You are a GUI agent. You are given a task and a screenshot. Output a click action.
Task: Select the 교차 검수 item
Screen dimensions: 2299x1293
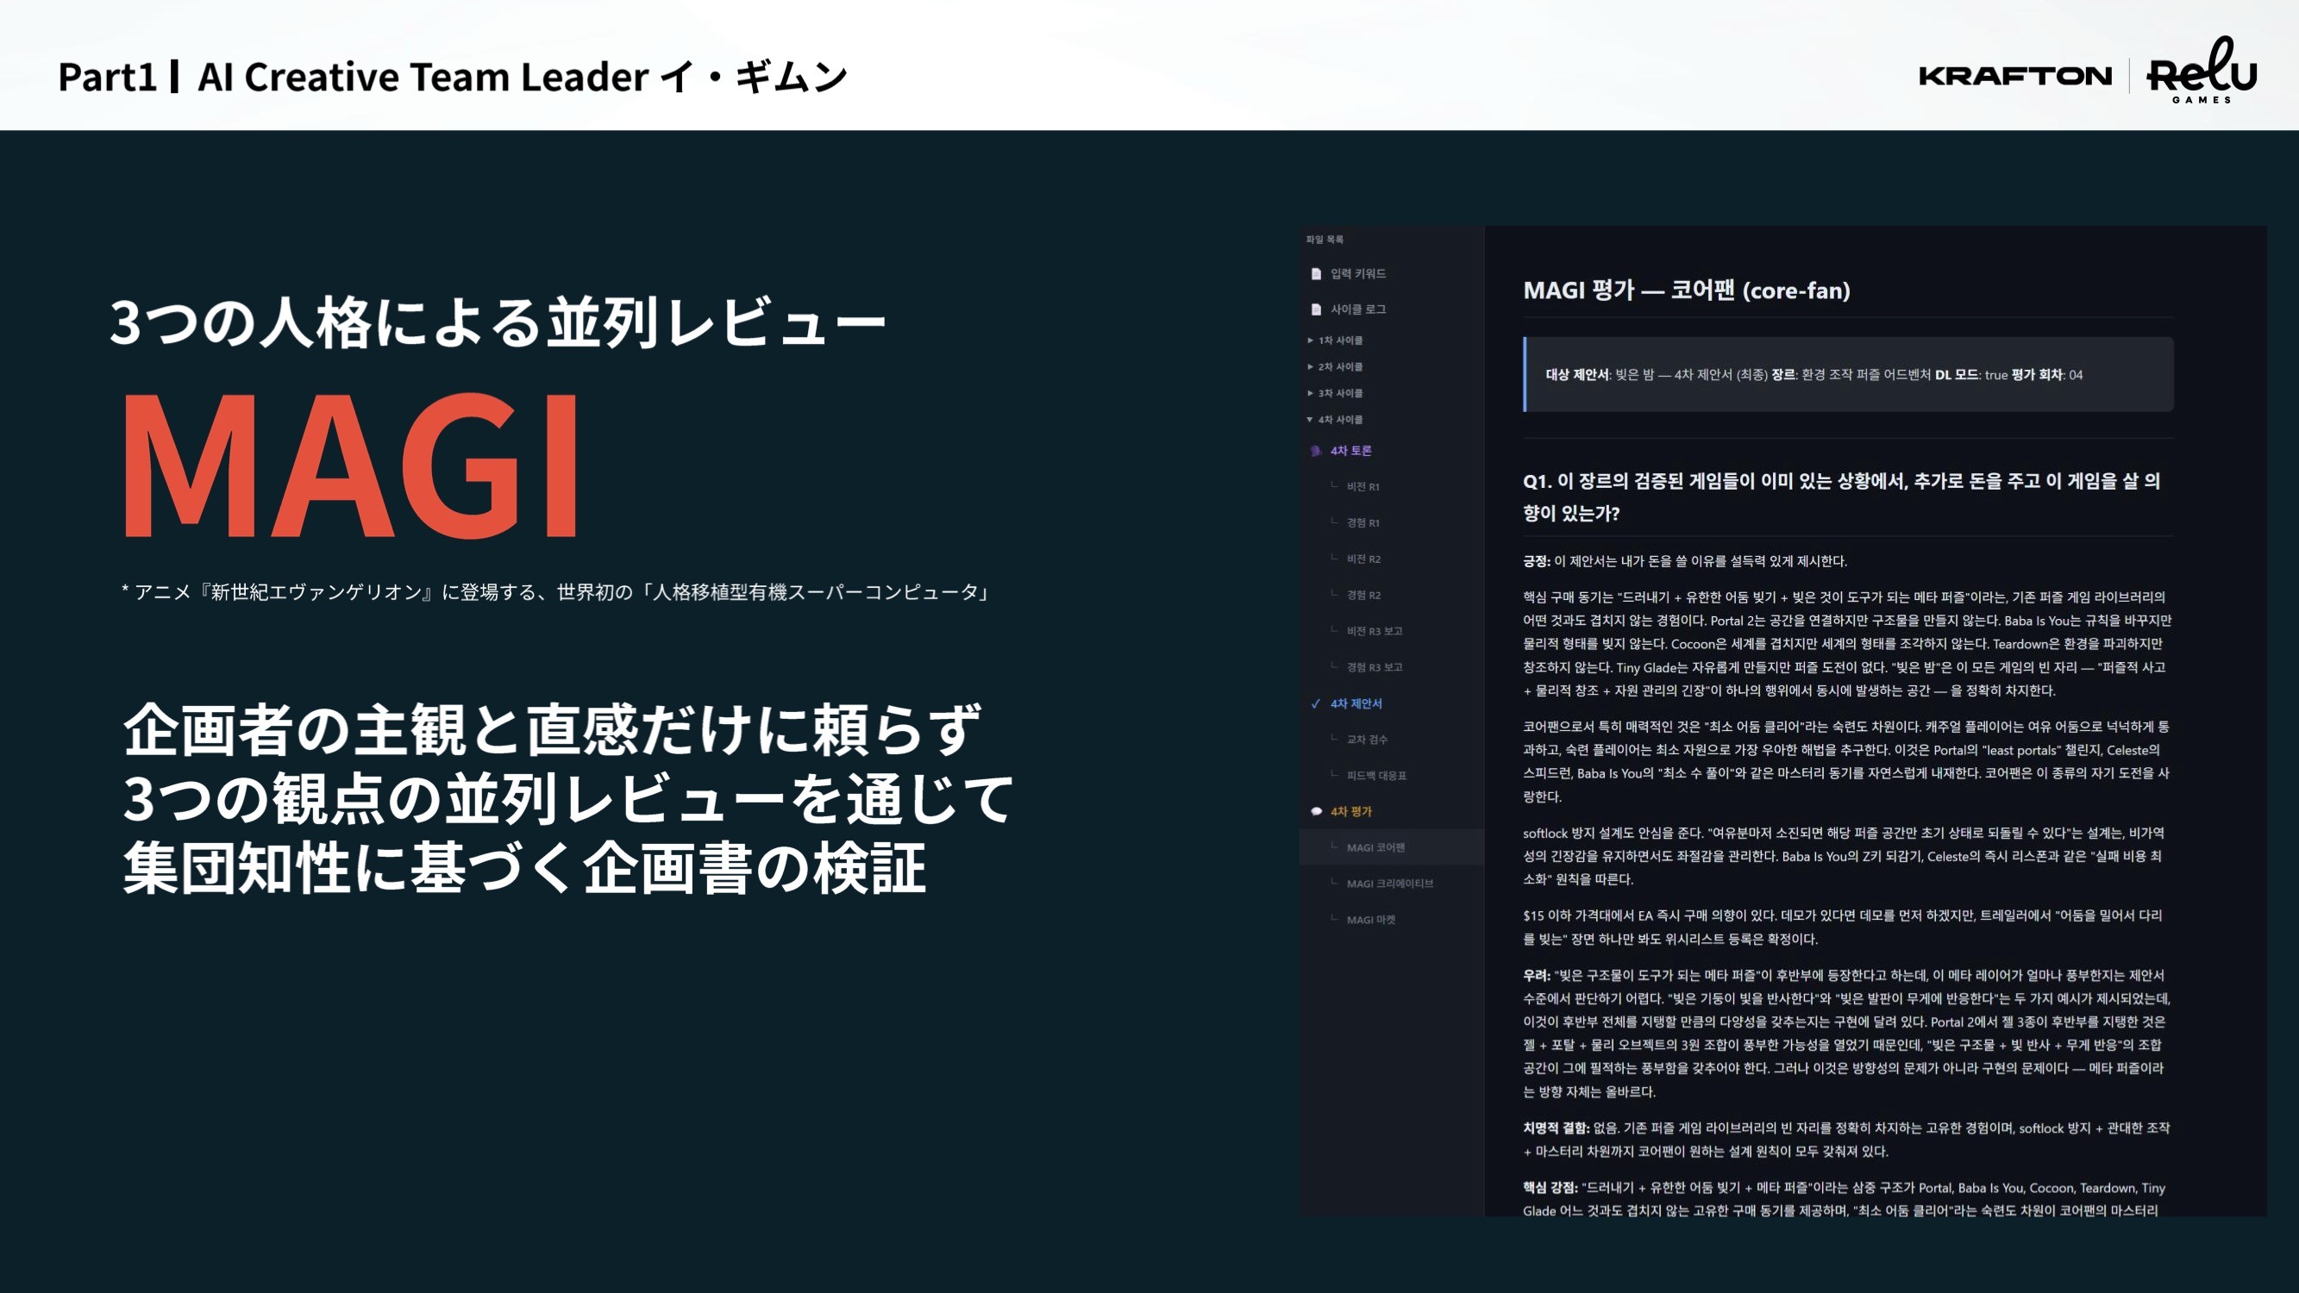[x=1368, y=739]
